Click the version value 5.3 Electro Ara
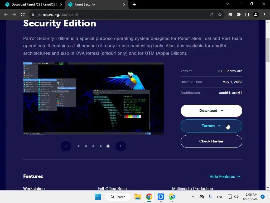The image size is (270, 203). [230, 71]
